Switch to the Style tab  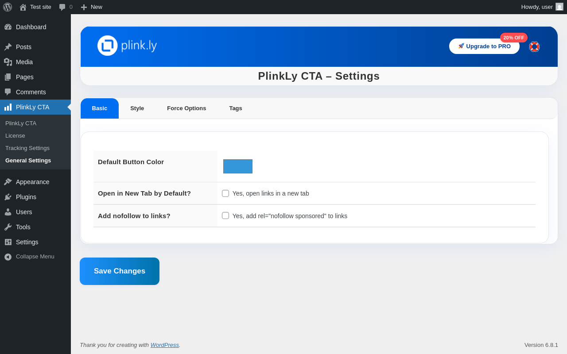click(x=137, y=108)
